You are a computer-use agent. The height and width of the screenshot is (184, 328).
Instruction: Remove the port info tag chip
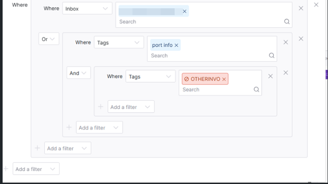click(176, 45)
